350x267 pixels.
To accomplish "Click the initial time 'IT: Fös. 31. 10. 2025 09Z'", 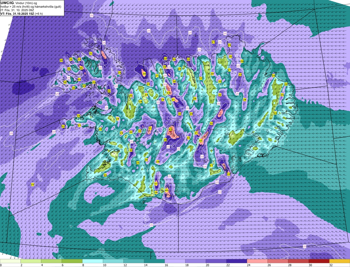I will point(17,10).
